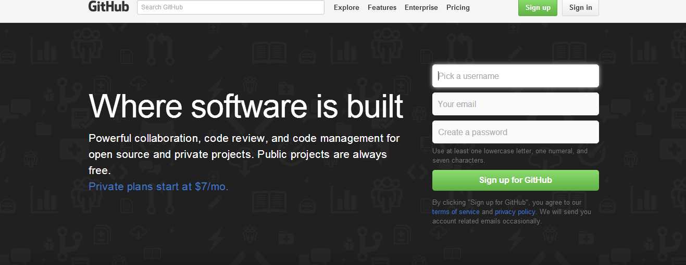Open the Explore page
This screenshot has width=686, height=265.
(346, 7)
